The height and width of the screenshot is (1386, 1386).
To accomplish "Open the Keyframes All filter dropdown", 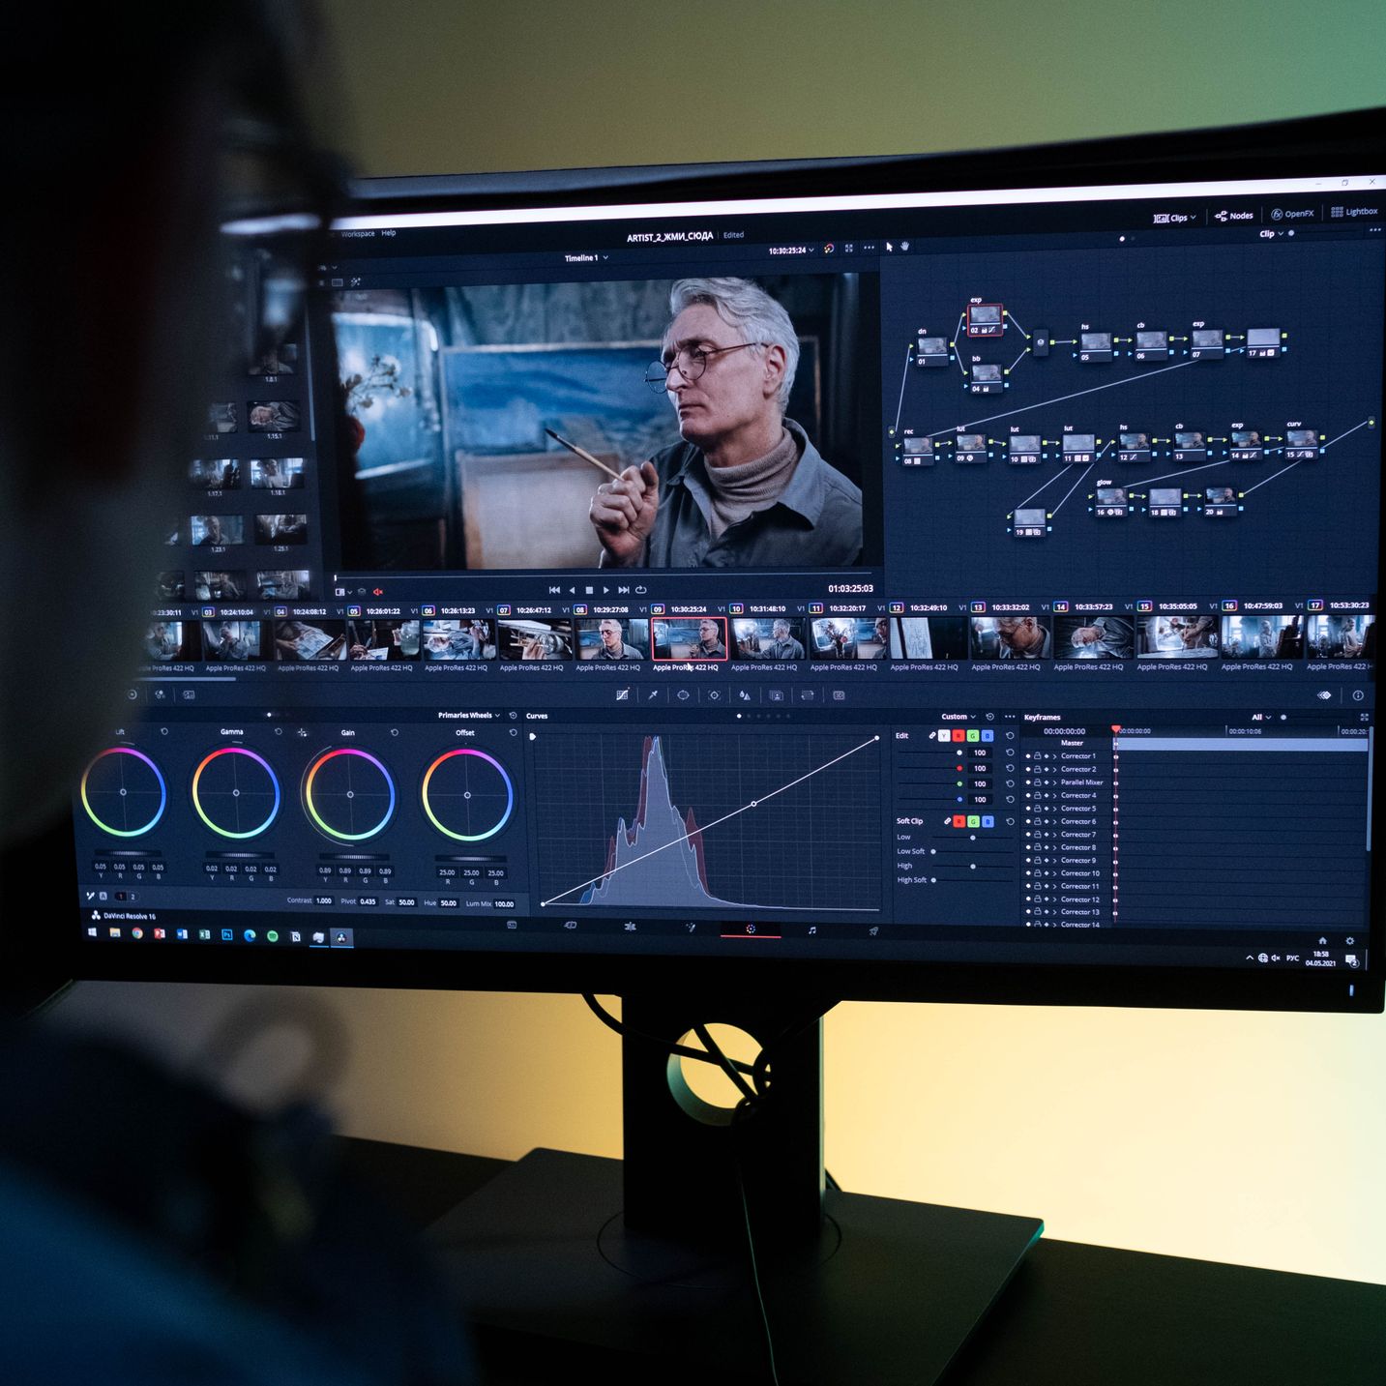I will coord(1260,718).
